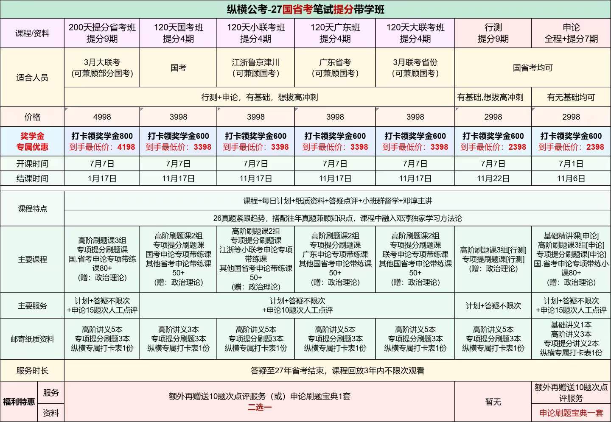The image size is (611, 422).
Task: Click the 行测+申论,有基础,想拔高冲刺 merged cell
Action: [x=259, y=97]
